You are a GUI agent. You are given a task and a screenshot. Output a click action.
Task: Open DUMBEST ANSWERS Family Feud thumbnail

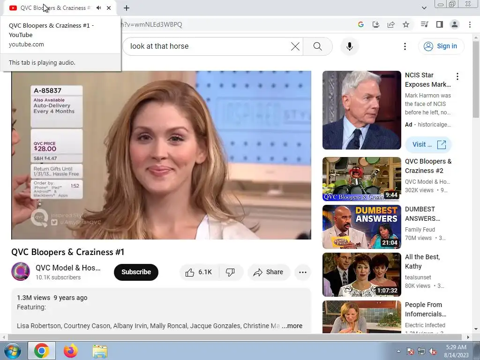tap(361, 227)
